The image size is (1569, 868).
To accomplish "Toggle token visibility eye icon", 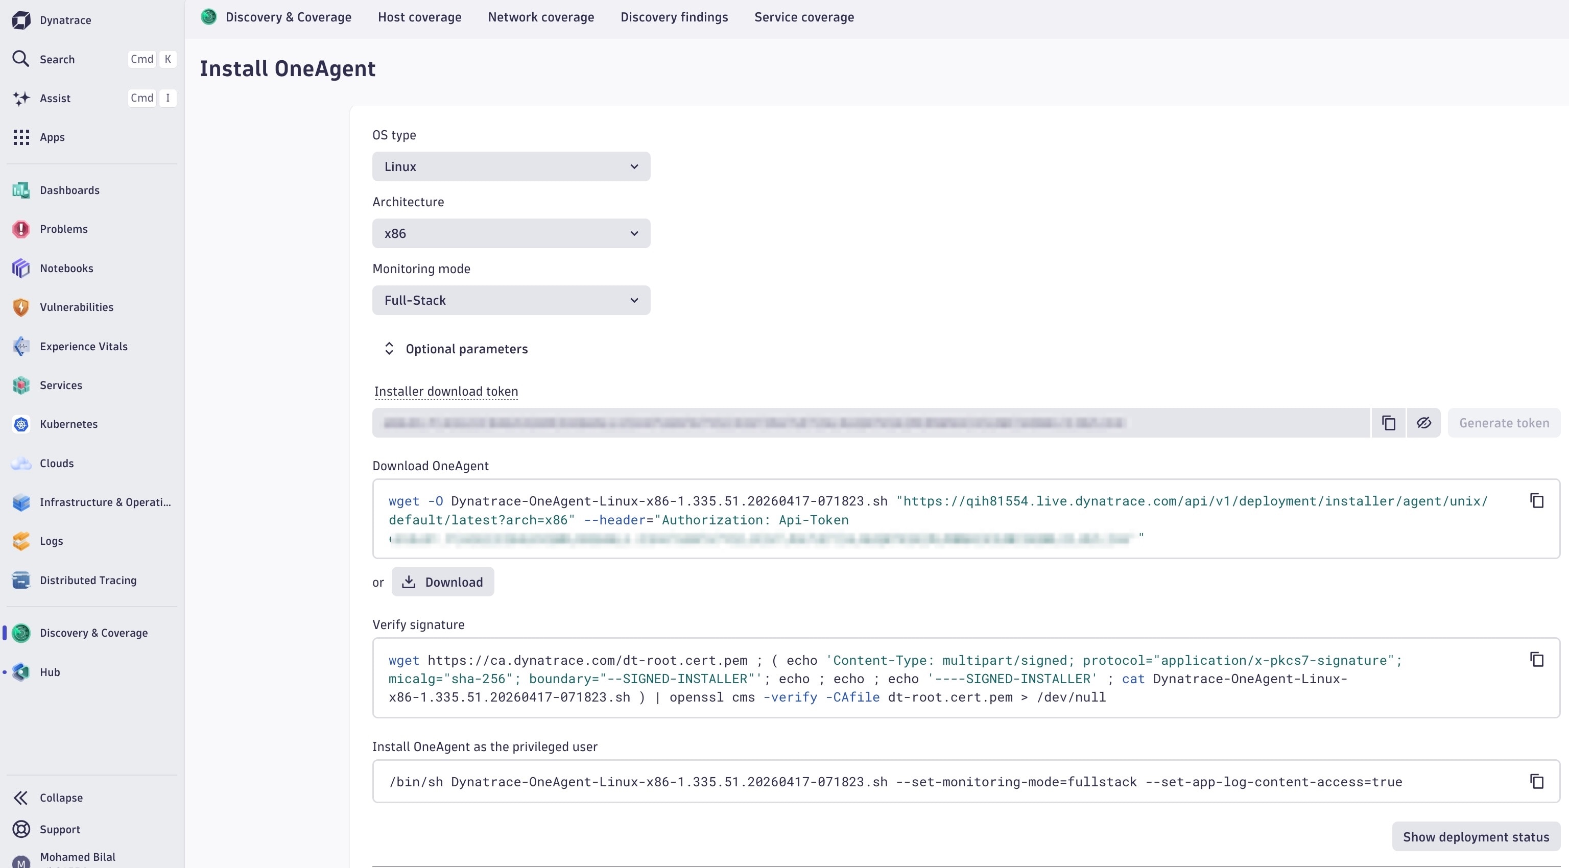I will point(1423,422).
